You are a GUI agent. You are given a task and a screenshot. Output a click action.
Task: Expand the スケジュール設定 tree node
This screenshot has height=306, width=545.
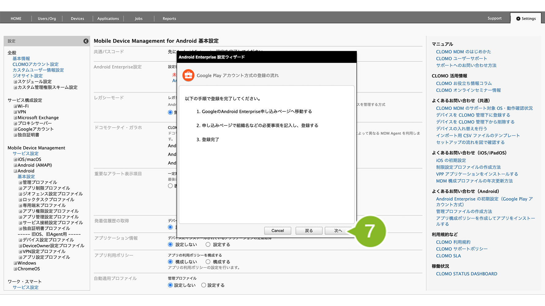point(15,82)
